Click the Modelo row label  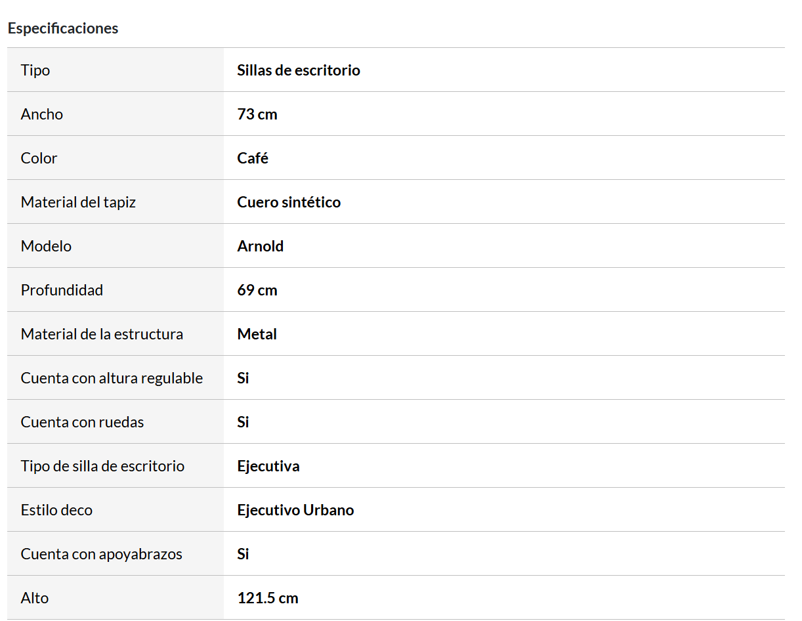[x=46, y=246]
